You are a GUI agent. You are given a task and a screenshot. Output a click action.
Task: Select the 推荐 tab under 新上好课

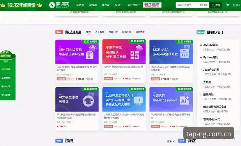pos(88,32)
